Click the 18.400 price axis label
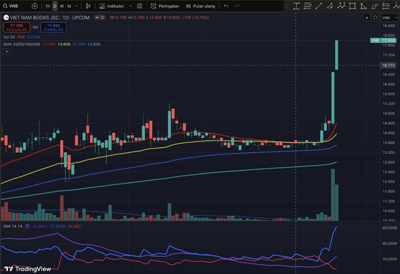This screenshot has width=400, height=274. pyautogui.click(x=388, y=26)
